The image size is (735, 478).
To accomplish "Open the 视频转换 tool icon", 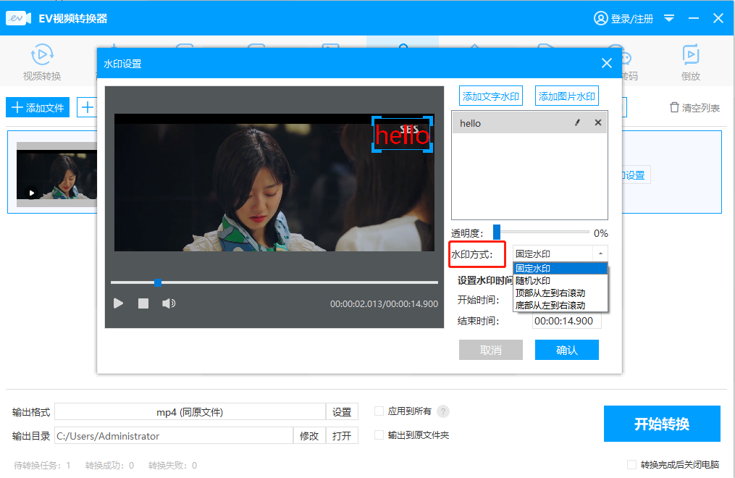I will [42, 56].
